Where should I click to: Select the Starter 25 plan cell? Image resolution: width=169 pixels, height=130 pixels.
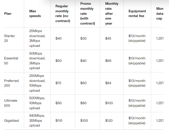click(10, 38)
